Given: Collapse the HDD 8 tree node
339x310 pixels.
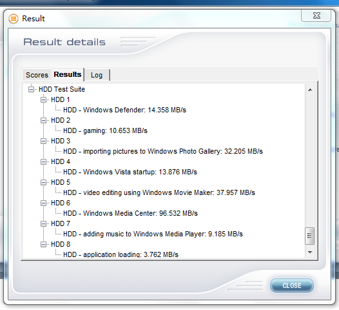Looking at the screenshot, I should pyautogui.click(x=43, y=244).
